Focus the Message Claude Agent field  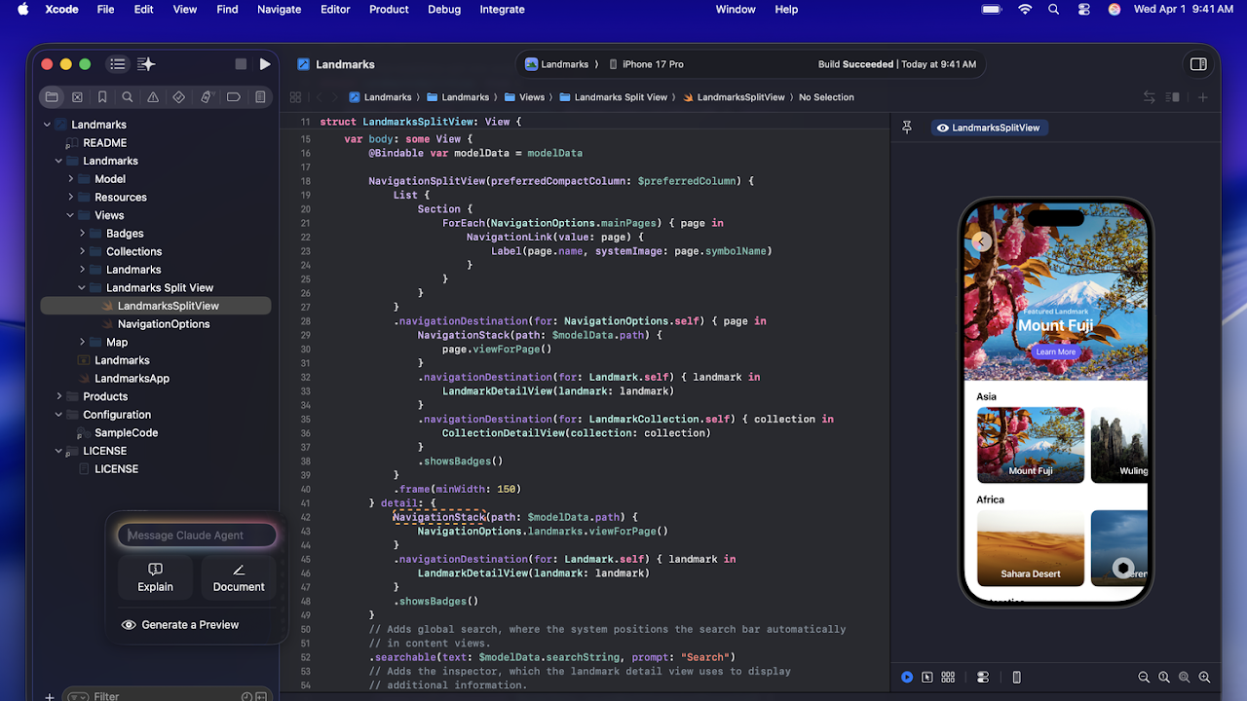(x=198, y=535)
